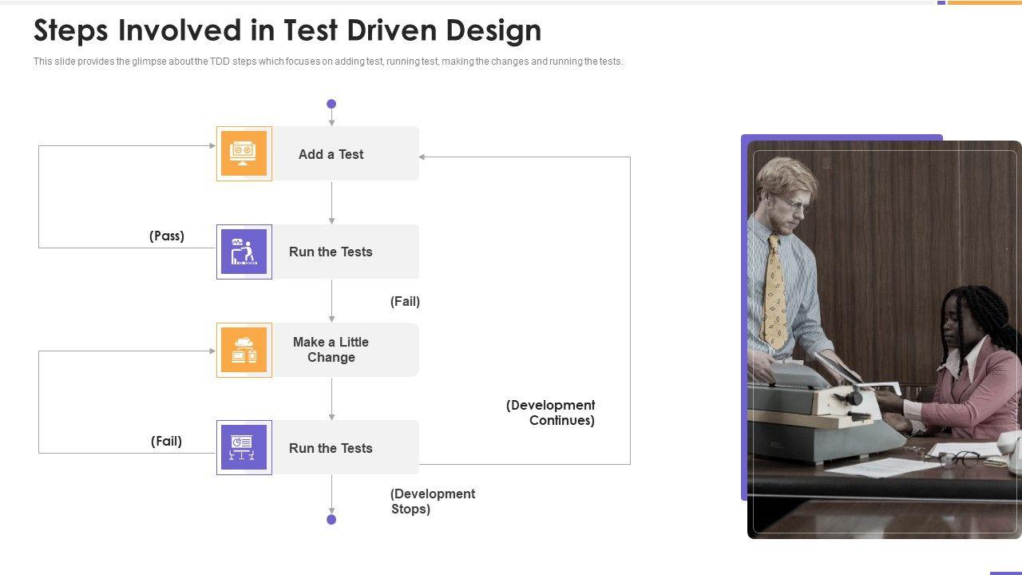Viewport: 1022px width, 575px height.
Task: Click the orange accent bar at top right
Action: coord(984,2)
